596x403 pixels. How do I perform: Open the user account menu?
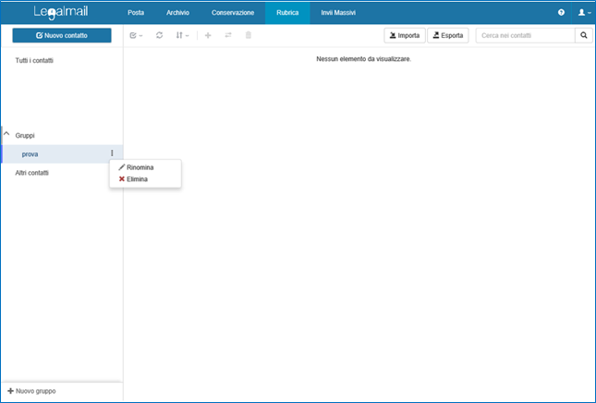click(583, 13)
